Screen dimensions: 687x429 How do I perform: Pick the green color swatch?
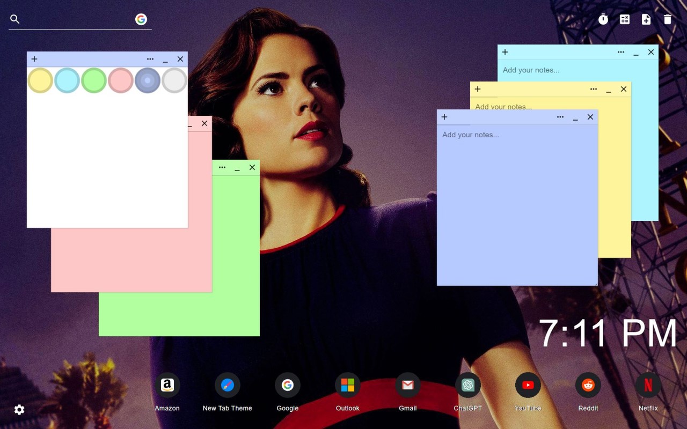pyautogui.click(x=94, y=80)
